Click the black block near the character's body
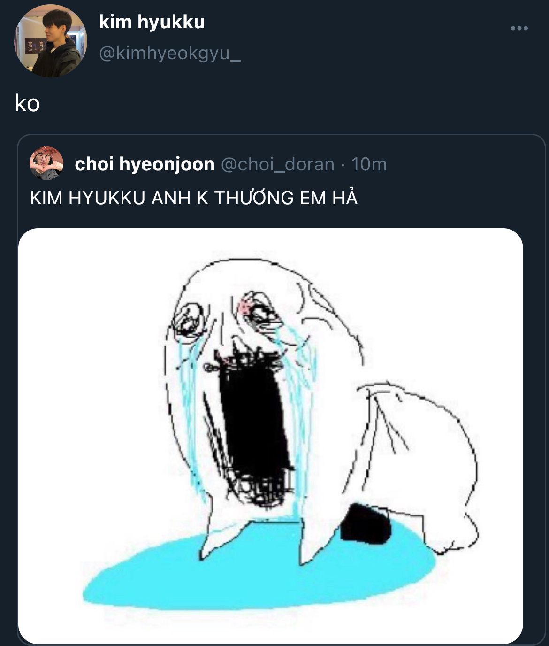Image resolution: width=549 pixels, height=646 pixels. point(366,523)
